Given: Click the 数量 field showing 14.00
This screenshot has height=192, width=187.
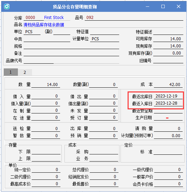Looking at the screenshot, I should [x=46, y=85].
